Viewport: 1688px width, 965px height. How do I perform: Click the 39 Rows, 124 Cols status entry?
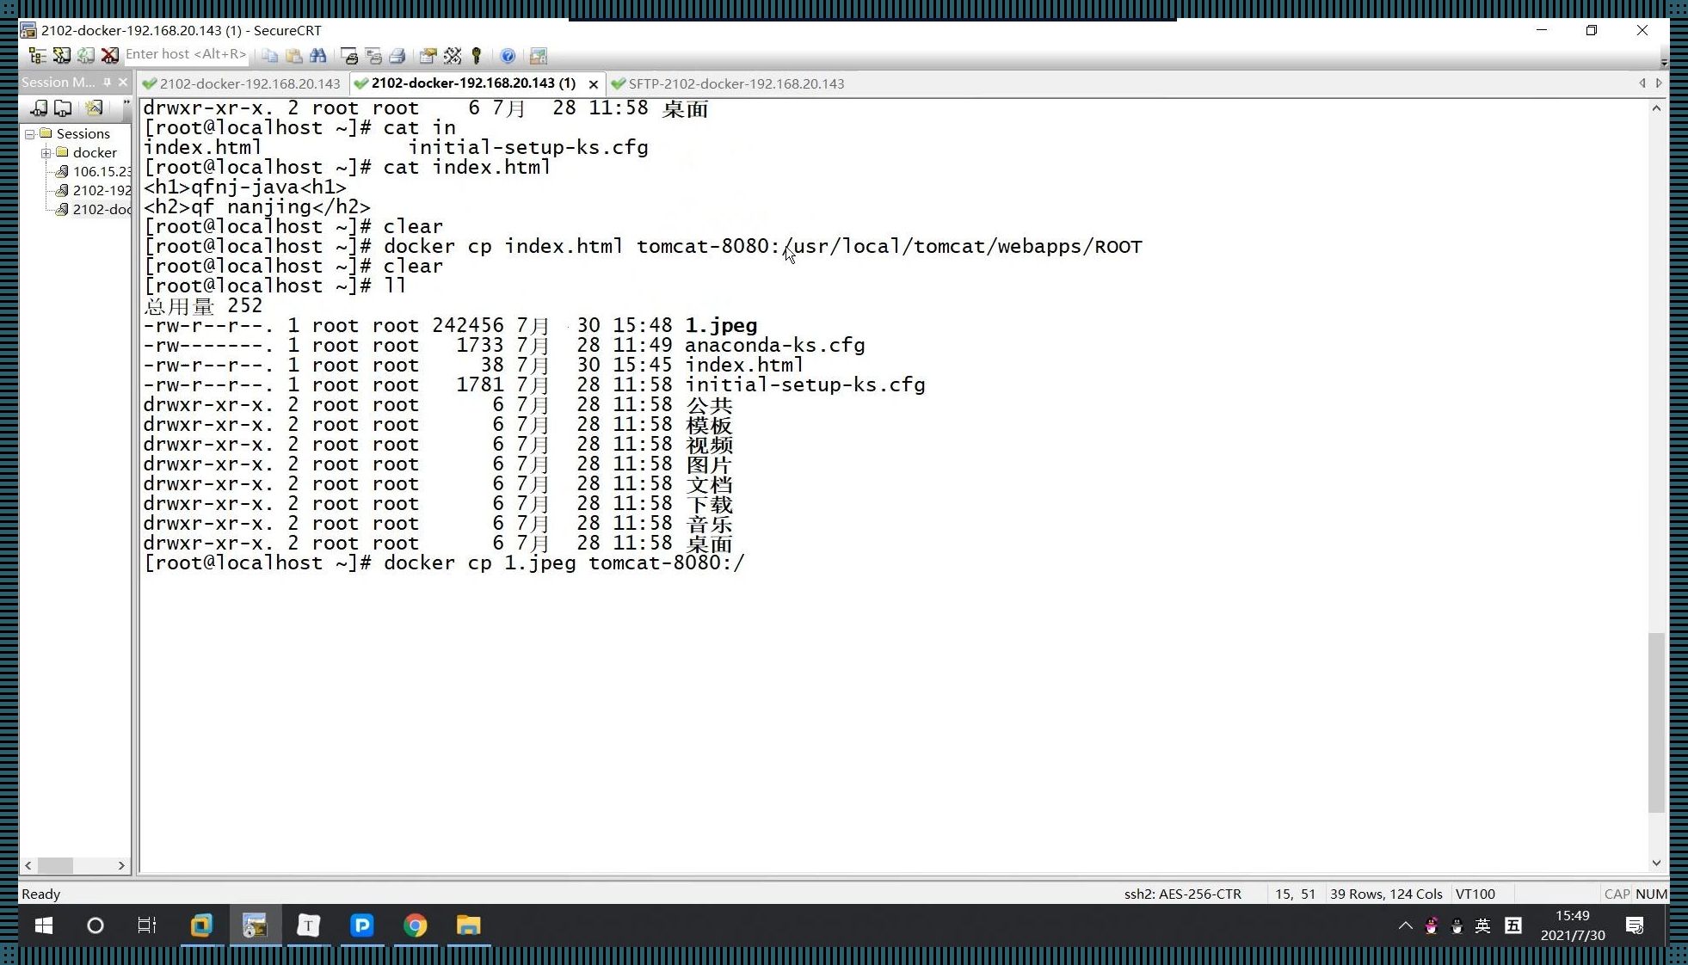(1386, 894)
